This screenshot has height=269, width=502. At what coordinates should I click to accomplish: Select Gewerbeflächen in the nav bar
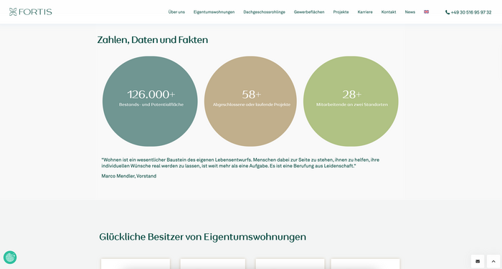(309, 12)
